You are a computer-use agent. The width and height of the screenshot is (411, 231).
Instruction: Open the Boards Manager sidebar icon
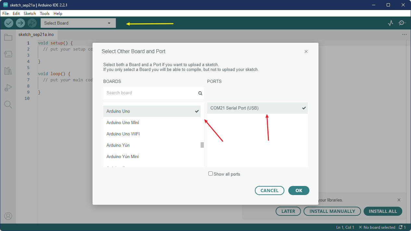point(8,54)
